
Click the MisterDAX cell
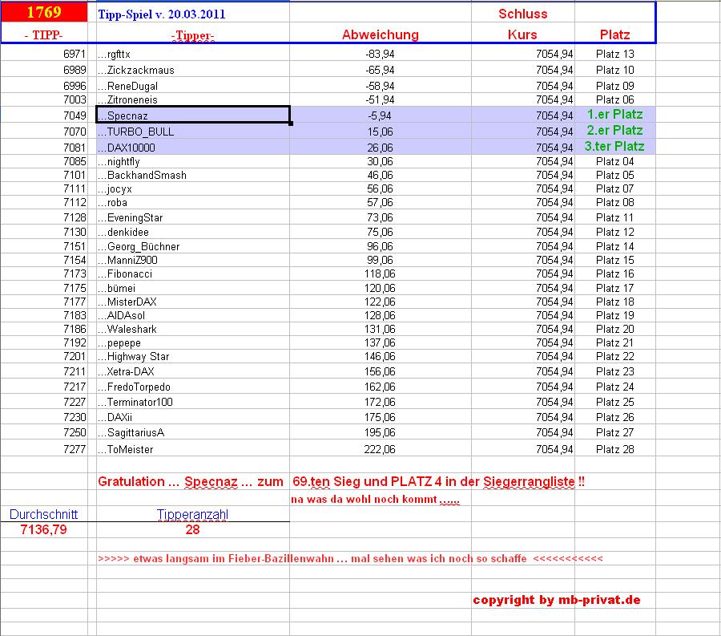[x=192, y=302]
